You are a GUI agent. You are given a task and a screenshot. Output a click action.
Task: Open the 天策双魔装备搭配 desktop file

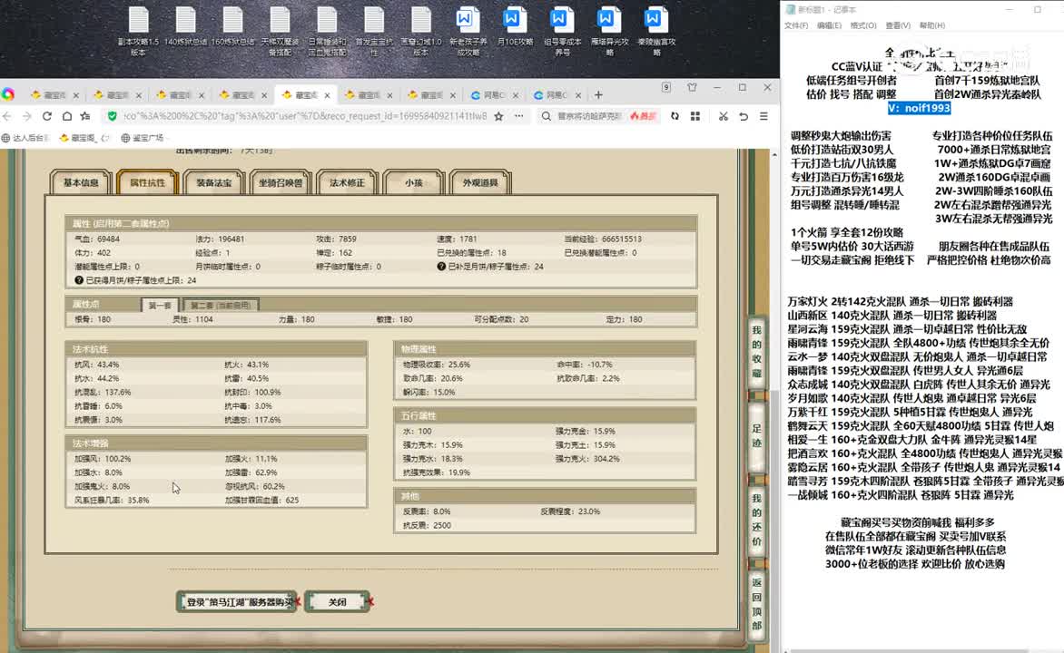coord(280,31)
